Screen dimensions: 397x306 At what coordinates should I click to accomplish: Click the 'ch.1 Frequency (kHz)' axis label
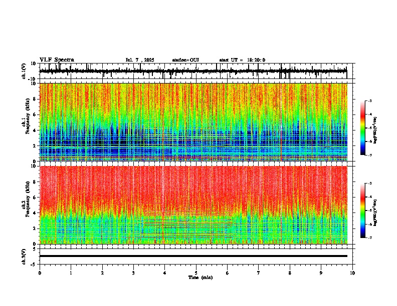point(26,116)
